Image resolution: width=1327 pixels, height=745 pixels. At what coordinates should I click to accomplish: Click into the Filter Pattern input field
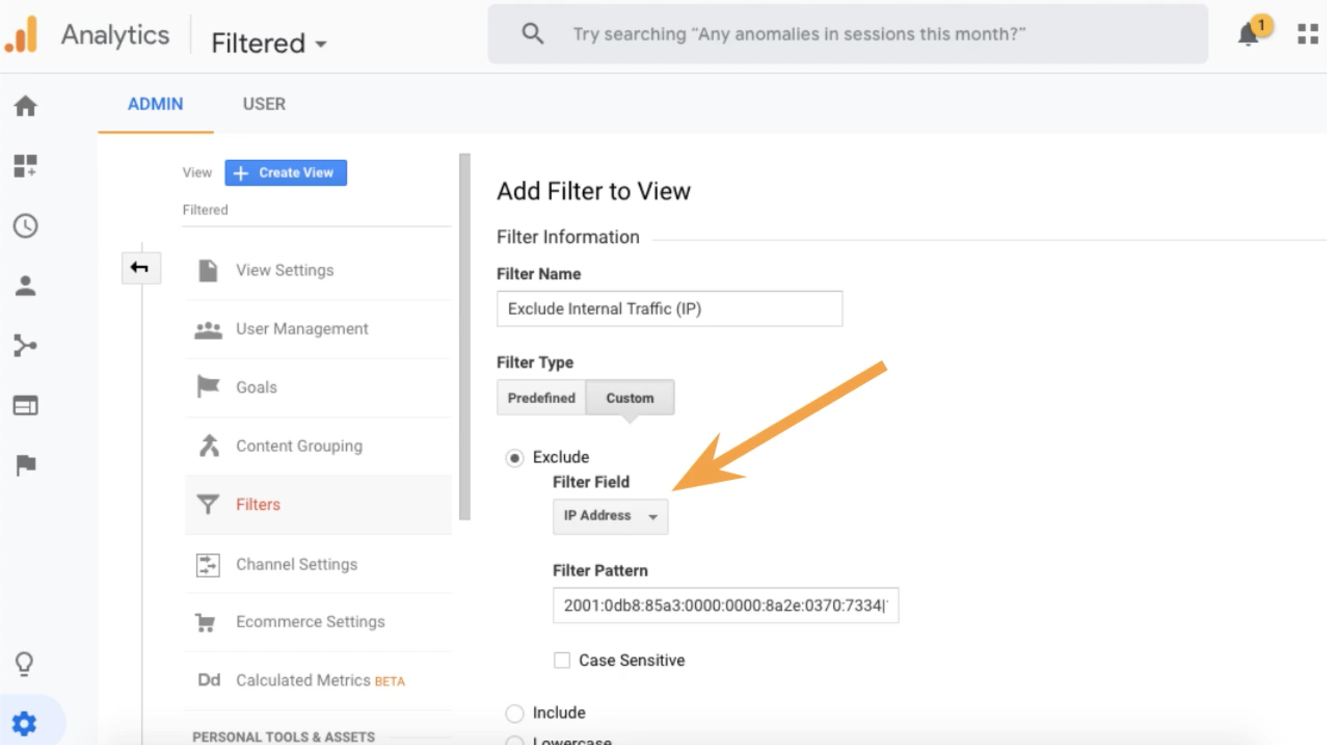point(724,606)
